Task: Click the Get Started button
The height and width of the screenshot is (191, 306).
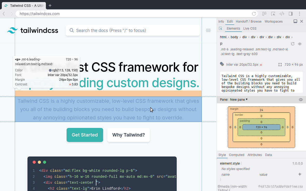Action: click(x=85, y=135)
